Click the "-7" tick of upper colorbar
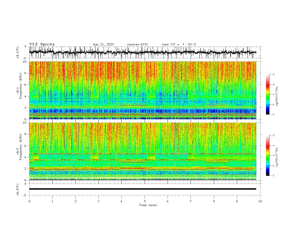Image resolution: width=293 pixels, height=226 pixels. [x=273, y=114]
